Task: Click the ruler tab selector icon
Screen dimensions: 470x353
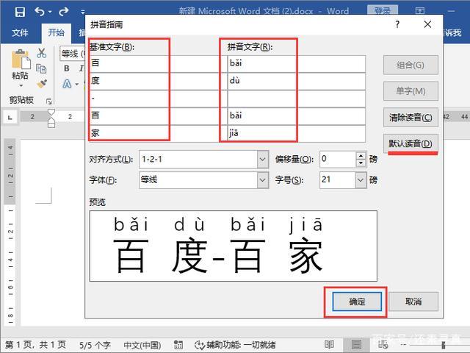Action: [x=10, y=117]
